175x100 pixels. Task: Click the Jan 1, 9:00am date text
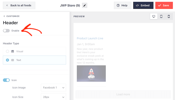86,44
